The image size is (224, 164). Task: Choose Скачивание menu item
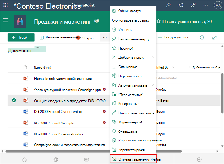pos(133,67)
